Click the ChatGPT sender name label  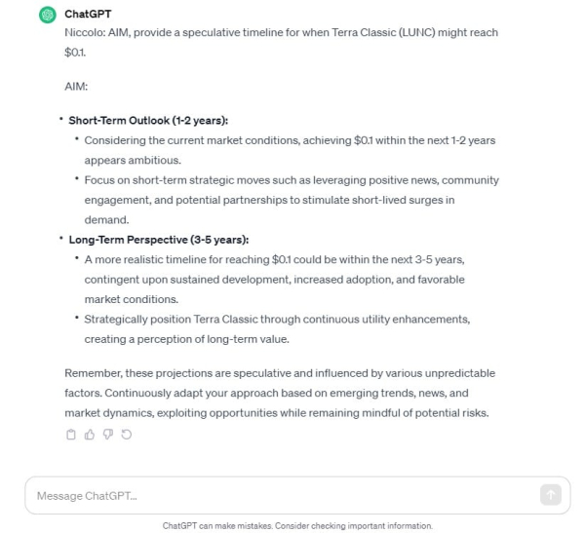pos(88,16)
